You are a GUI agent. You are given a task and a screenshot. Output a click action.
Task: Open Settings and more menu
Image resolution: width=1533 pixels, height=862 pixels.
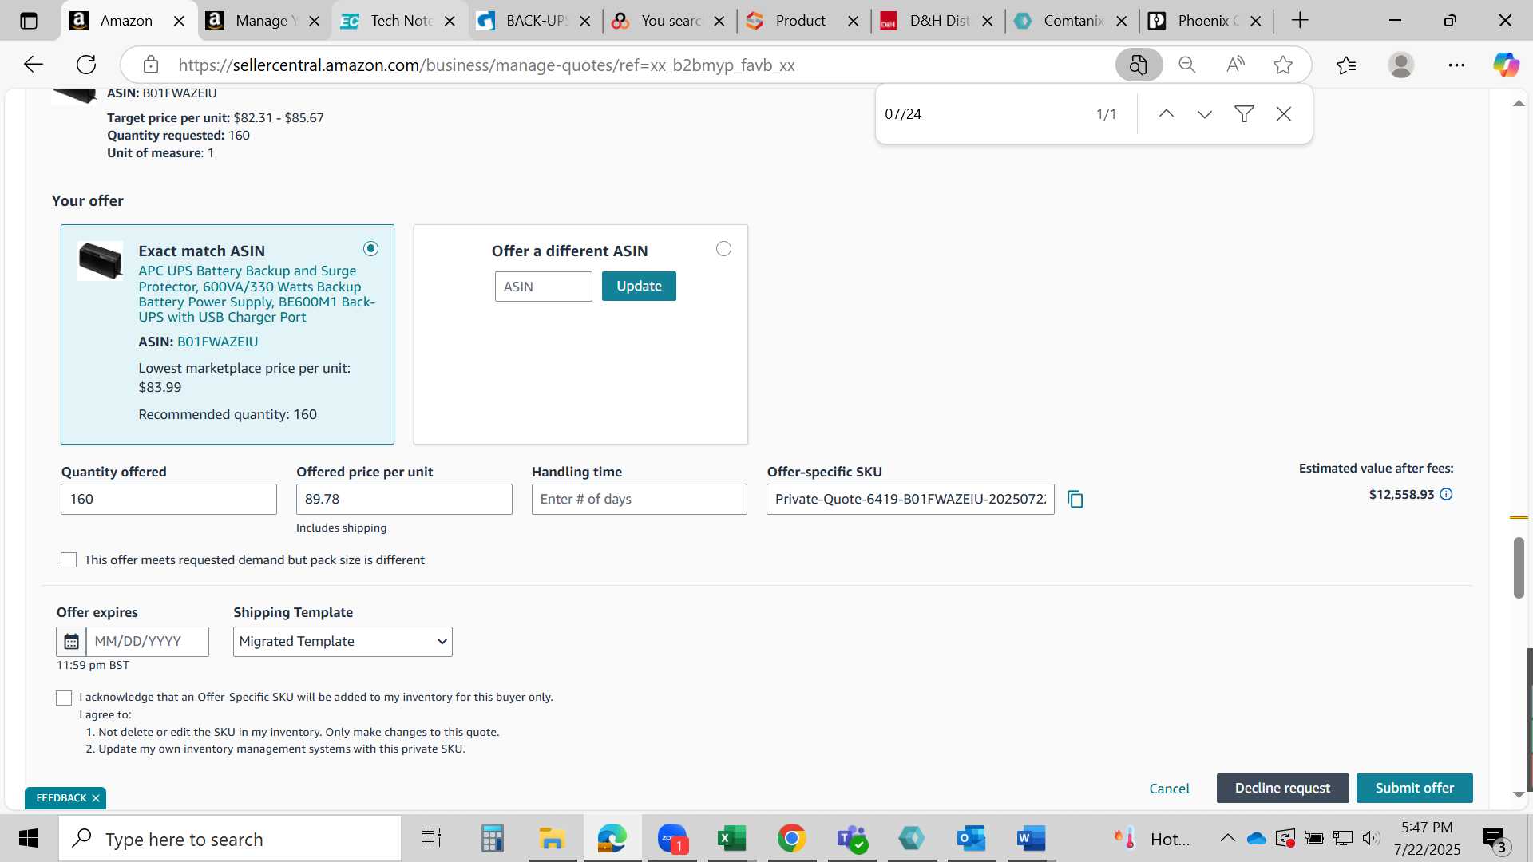[1456, 65]
